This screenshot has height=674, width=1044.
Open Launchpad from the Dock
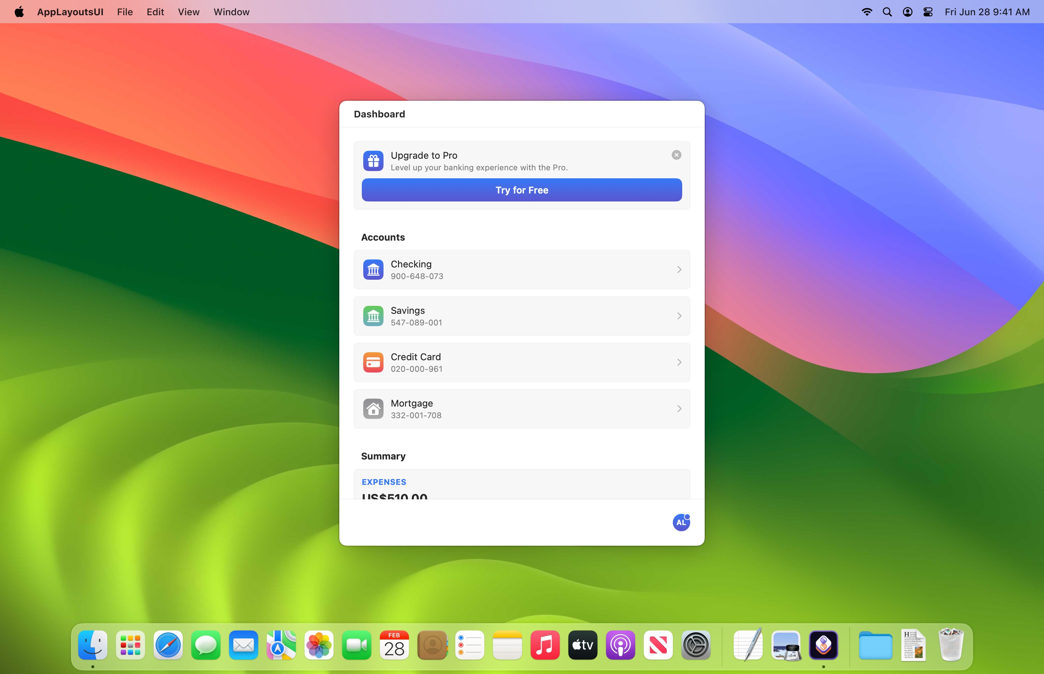tap(130, 645)
